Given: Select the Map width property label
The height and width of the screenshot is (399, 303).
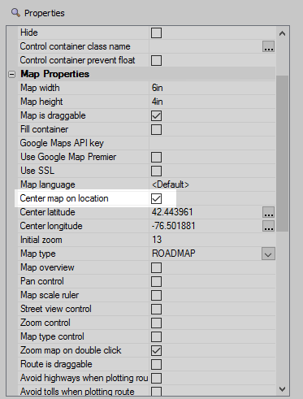Looking at the screenshot, I should click(40, 88).
